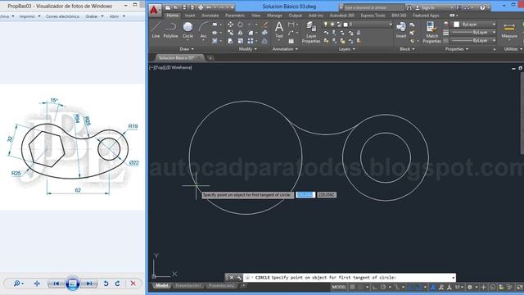Viewport: 524px width, 295px height.
Task: Choose the Arc tool
Action: tap(203, 29)
